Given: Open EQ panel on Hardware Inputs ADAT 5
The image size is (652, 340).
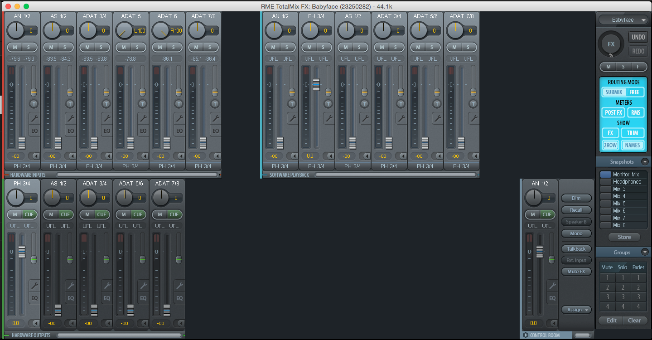Looking at the screenshot, I should click(x=143, y=131).
